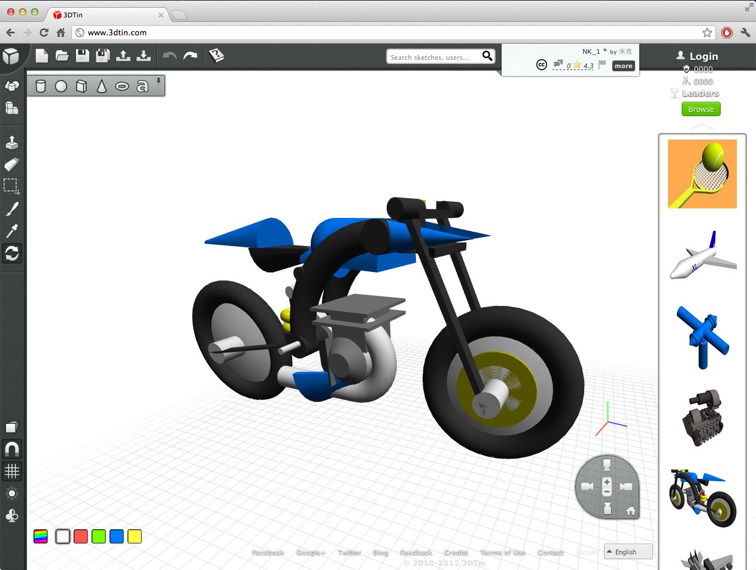Viewport: 756px width, 570px height.
Task: Select the yellow color swatch
Action: [135, 536]
